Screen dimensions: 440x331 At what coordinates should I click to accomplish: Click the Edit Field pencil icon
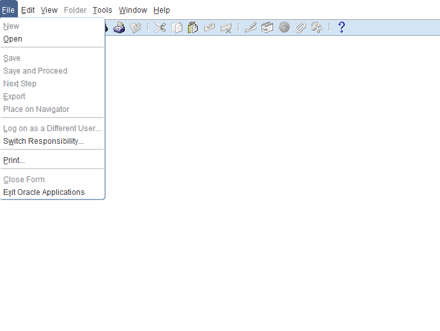[x=251, y=27]
